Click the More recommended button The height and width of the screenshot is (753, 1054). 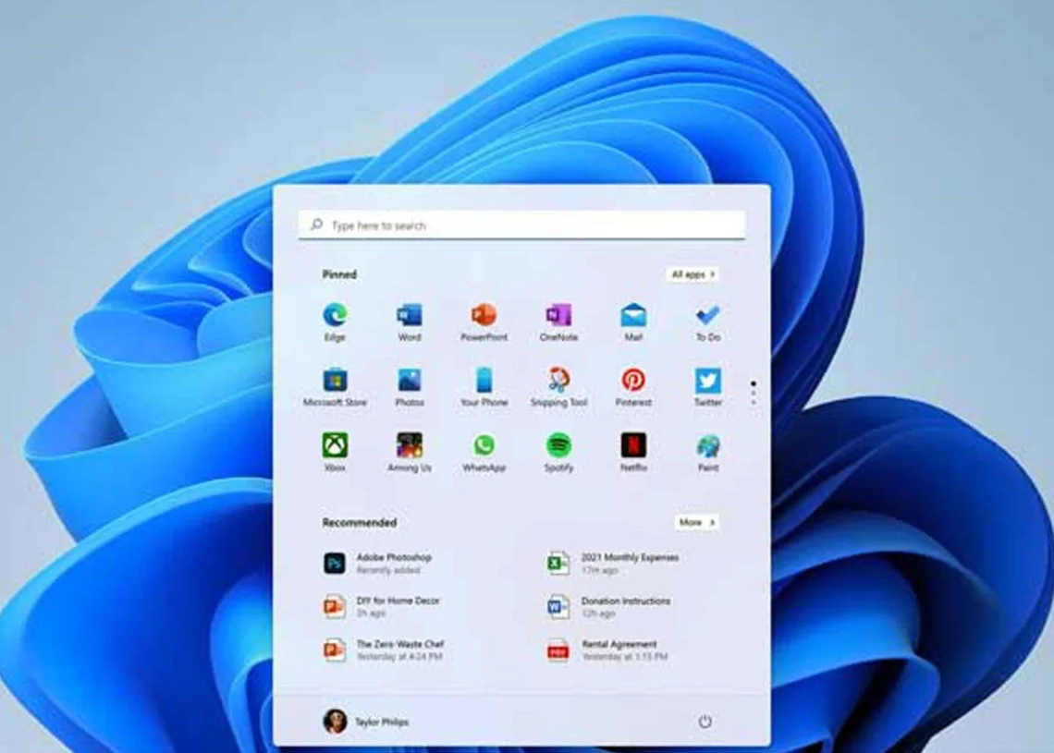click(x=696, y=522)
